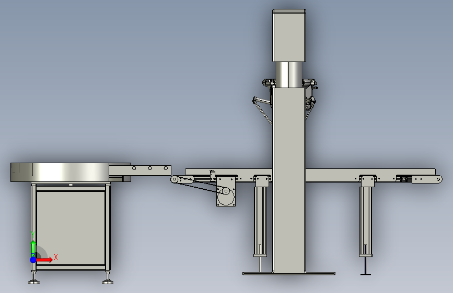Image resolution: width=453 pixels, height=293 pixels.
Task: Select the tall central column body
Action: point(289,180)
